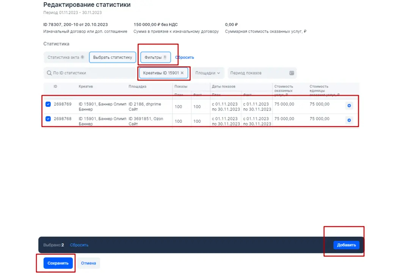Click Сбросить in the selection bar
This screenshot has height=273, width=417.
tap(79, 245)
